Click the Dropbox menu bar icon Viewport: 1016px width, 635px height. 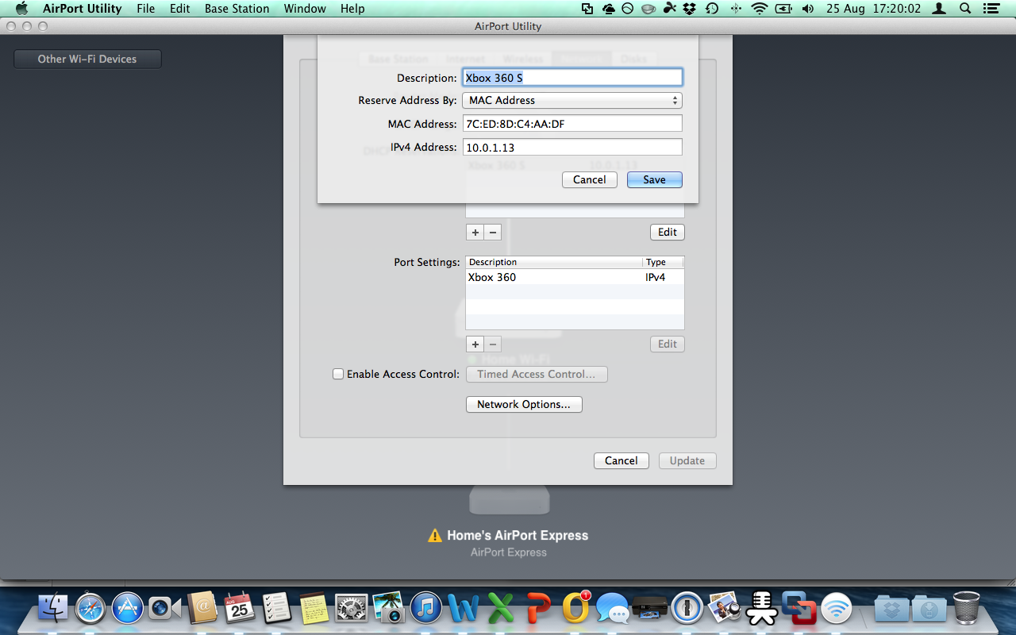pos(690,9)
